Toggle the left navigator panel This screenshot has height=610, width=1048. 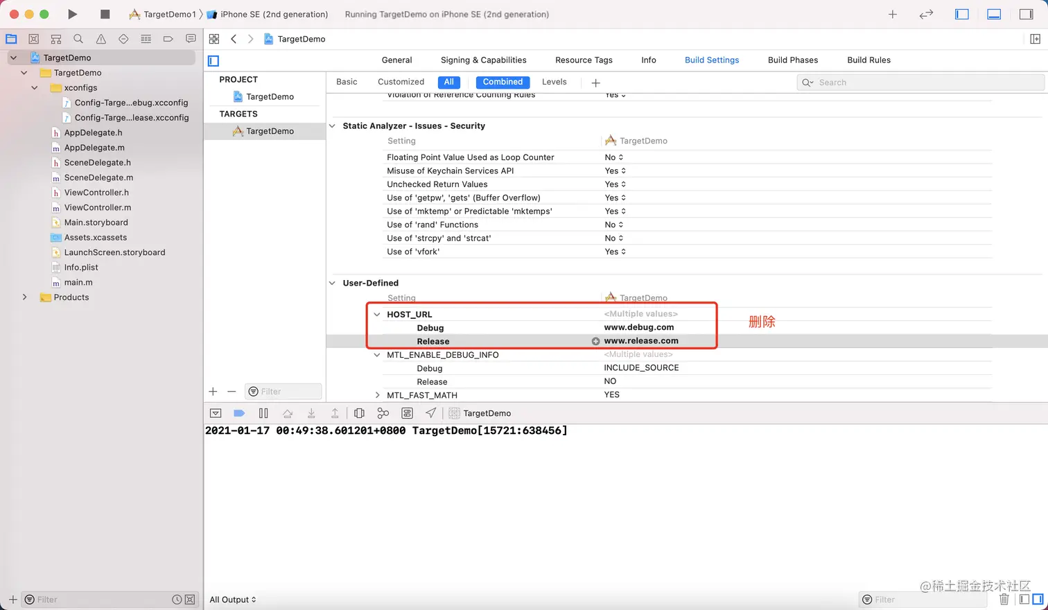point(962,14)
